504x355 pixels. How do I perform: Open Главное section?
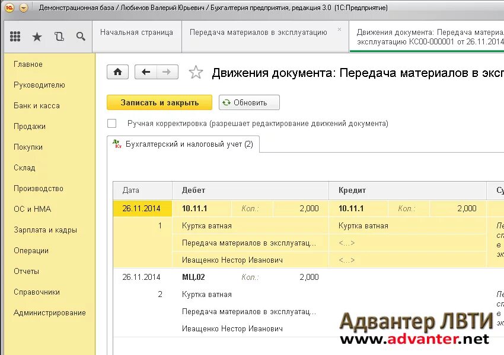point(28,64)
